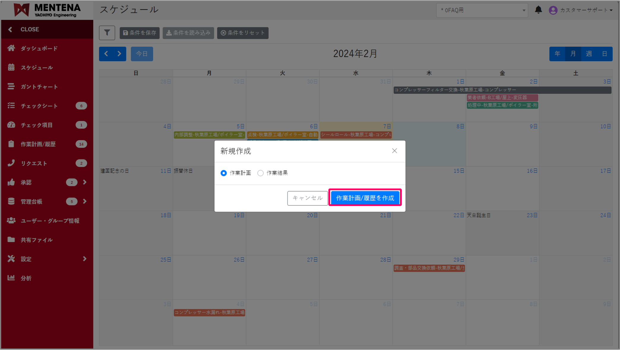Expand the 設定 submenu chevron
620x350 pixels.
point(85,259)
